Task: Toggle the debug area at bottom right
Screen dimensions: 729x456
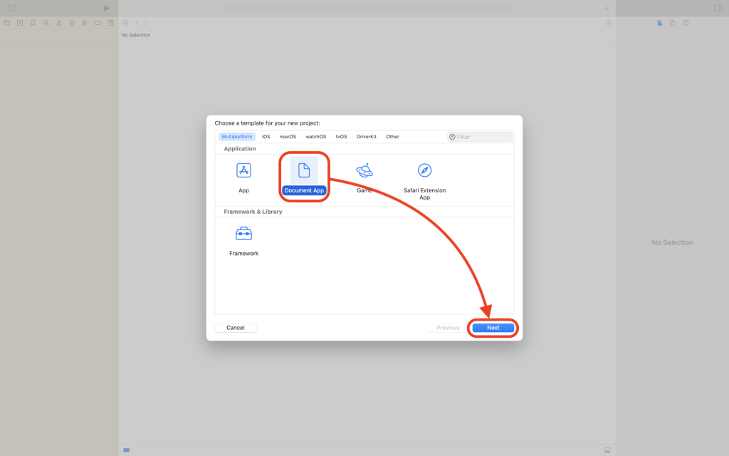Action: point(607,450)
